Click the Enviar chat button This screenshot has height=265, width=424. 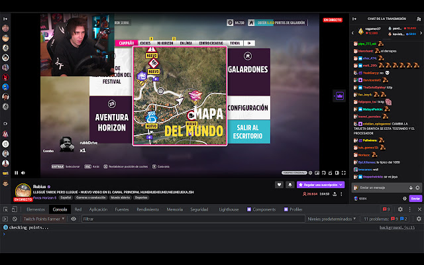[415, 199]
